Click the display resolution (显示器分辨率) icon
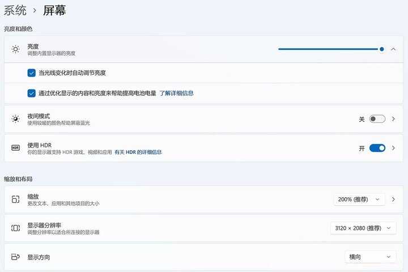408x272 pixels. click(15, 228)
